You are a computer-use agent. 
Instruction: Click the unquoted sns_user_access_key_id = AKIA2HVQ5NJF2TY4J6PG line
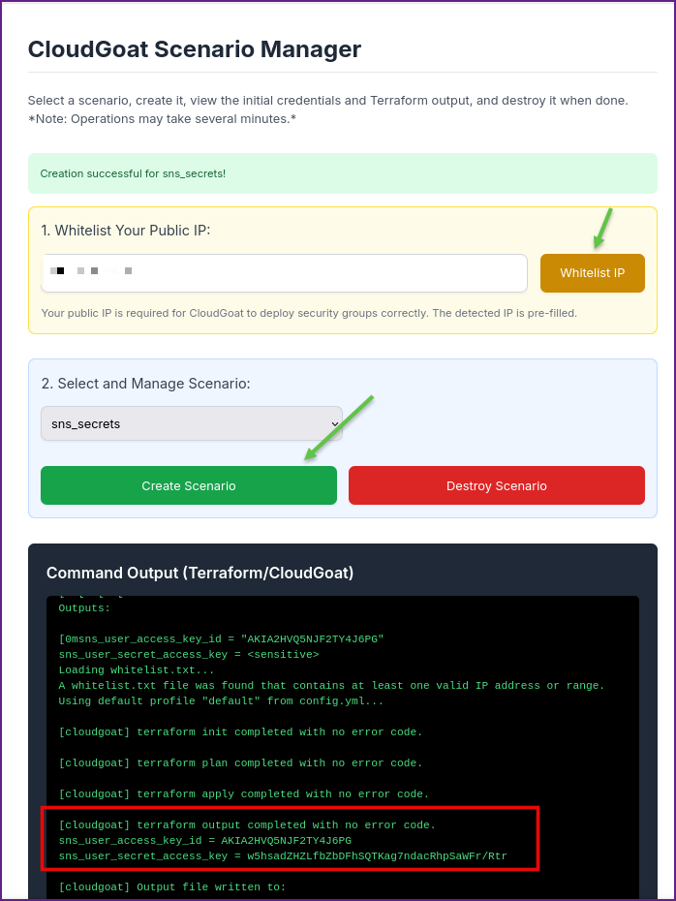tap(205, 841)
